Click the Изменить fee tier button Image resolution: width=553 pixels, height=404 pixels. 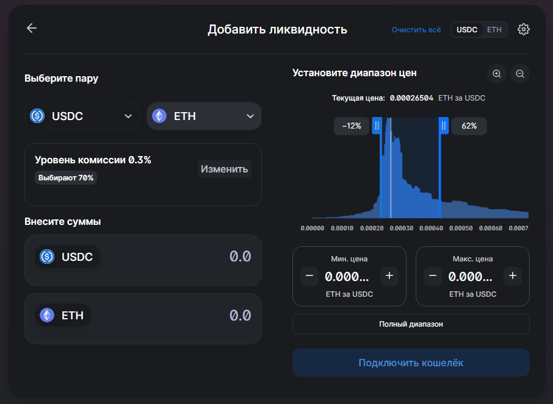pos(225,169)
